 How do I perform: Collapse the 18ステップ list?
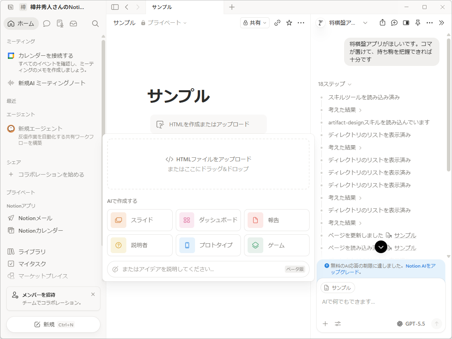tap(335, 84)
